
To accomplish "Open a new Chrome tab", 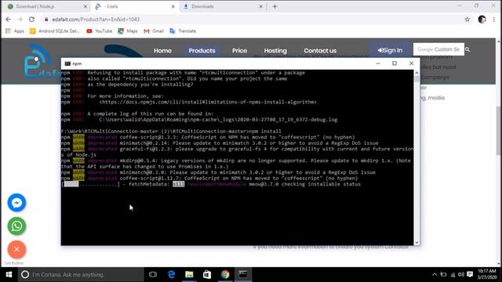I will pos(275,6).
